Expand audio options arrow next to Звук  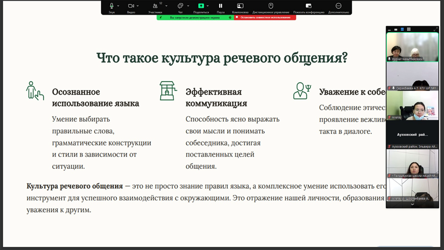(119, 6)
